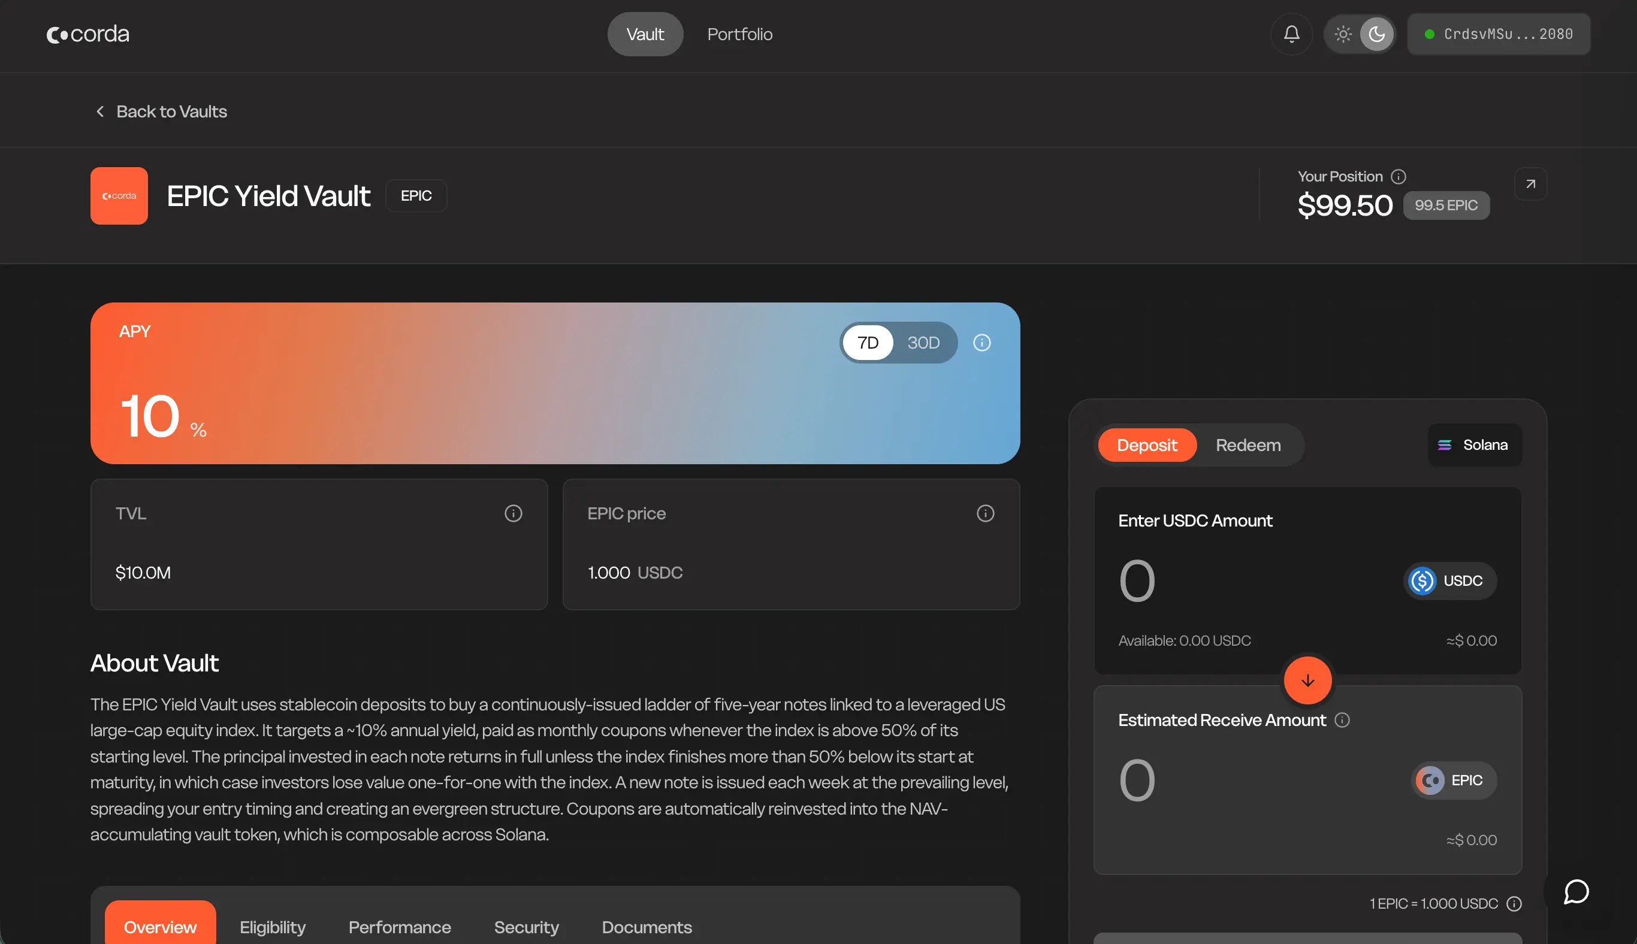Open the Solana network selector

pyautogui.click(x=1474, y=445)
